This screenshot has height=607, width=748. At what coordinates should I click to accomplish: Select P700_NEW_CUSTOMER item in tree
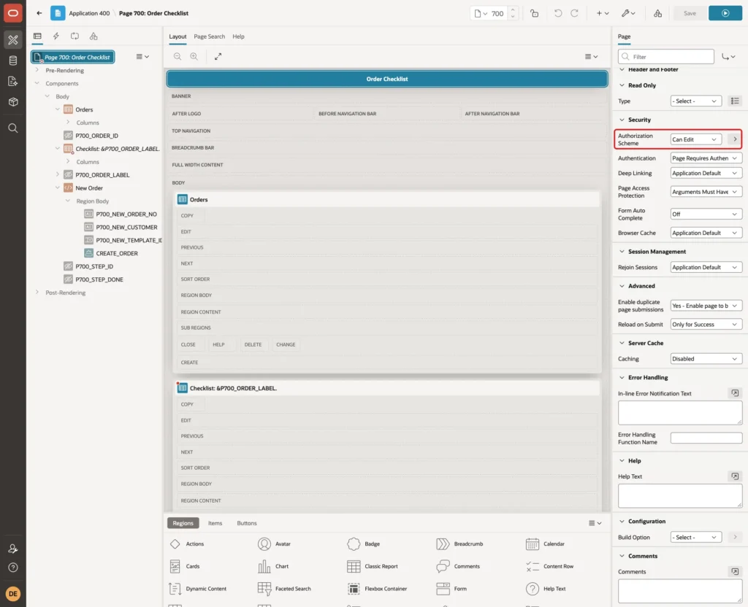(126, 228)
